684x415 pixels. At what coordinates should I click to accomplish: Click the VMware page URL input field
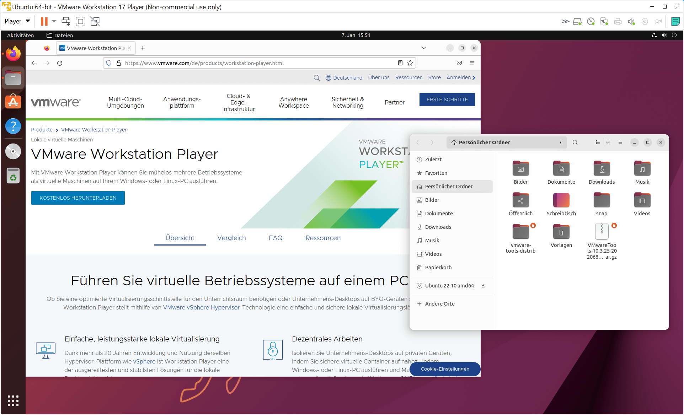257,63
